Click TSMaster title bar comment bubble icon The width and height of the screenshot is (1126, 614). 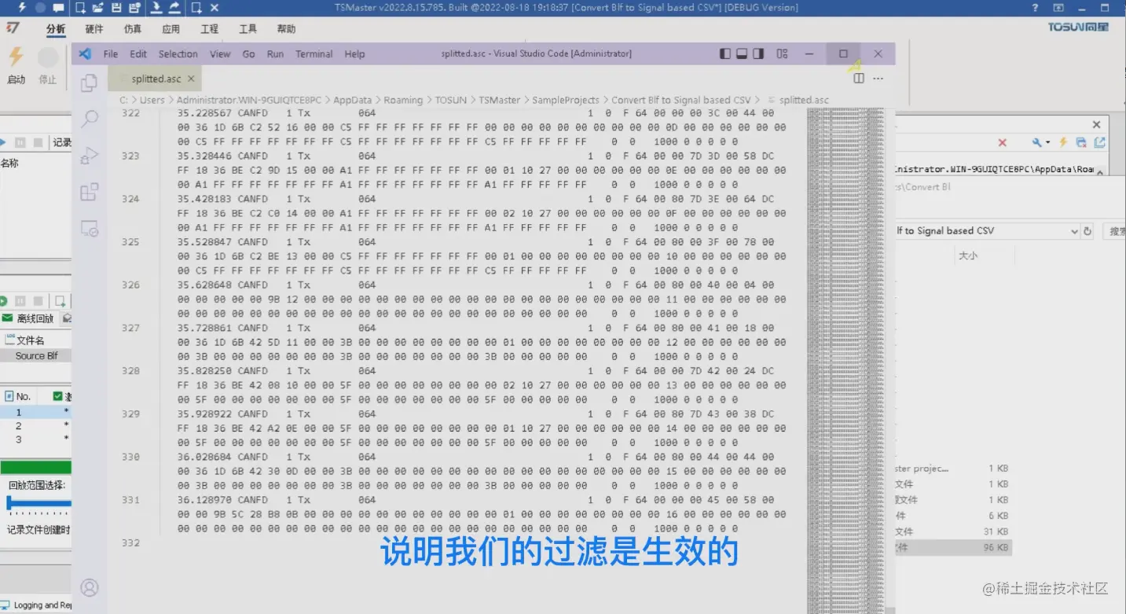(59, 8)
